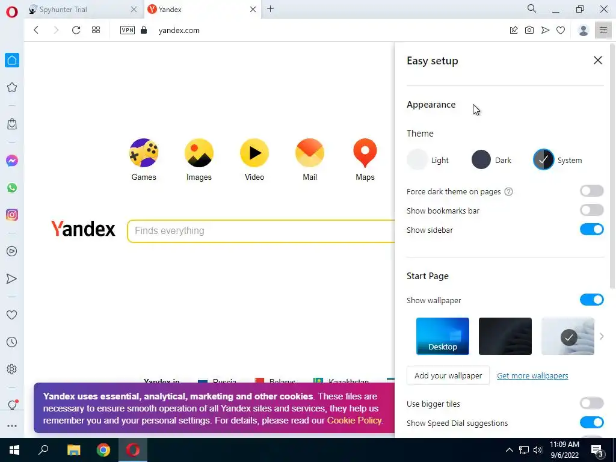
Task: Open sidebar Player icon
Action: 12,251
